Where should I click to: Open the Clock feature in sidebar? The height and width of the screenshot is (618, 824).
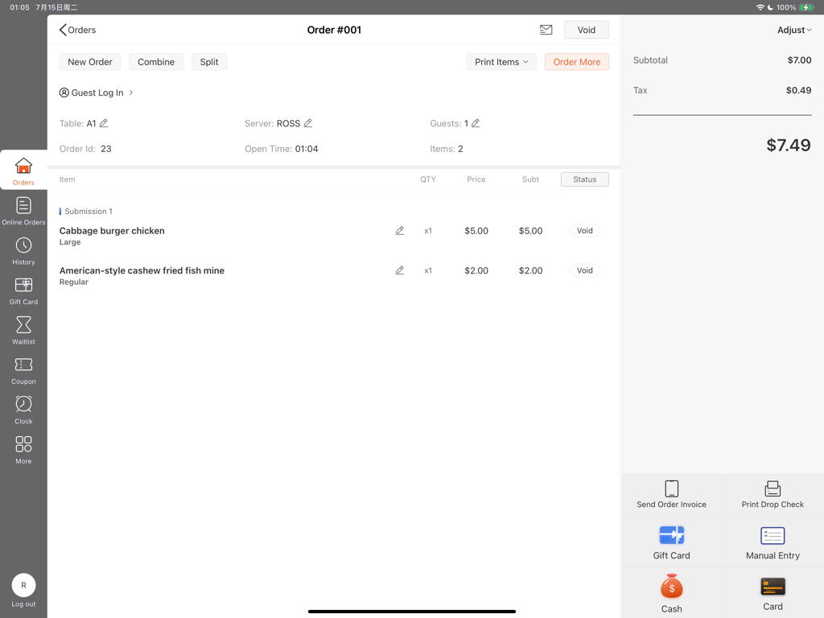point(23,406)
